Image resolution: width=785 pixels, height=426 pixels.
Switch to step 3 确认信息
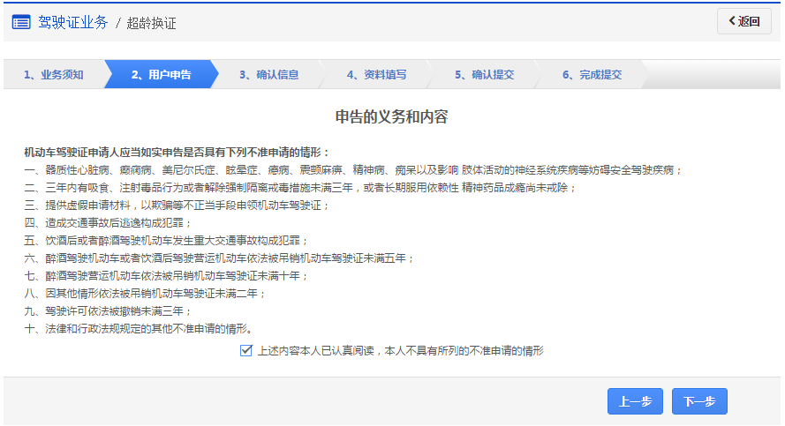tap(268, 75)
